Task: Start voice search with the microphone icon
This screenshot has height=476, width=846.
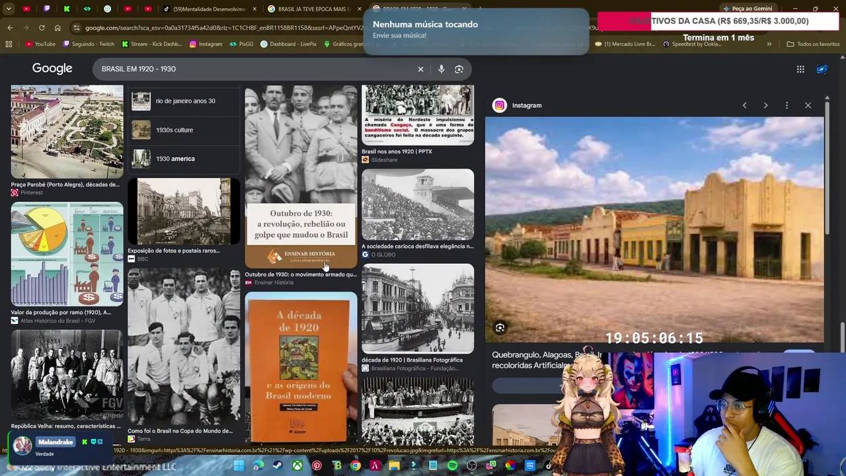Action: click(x=442, y=69)
